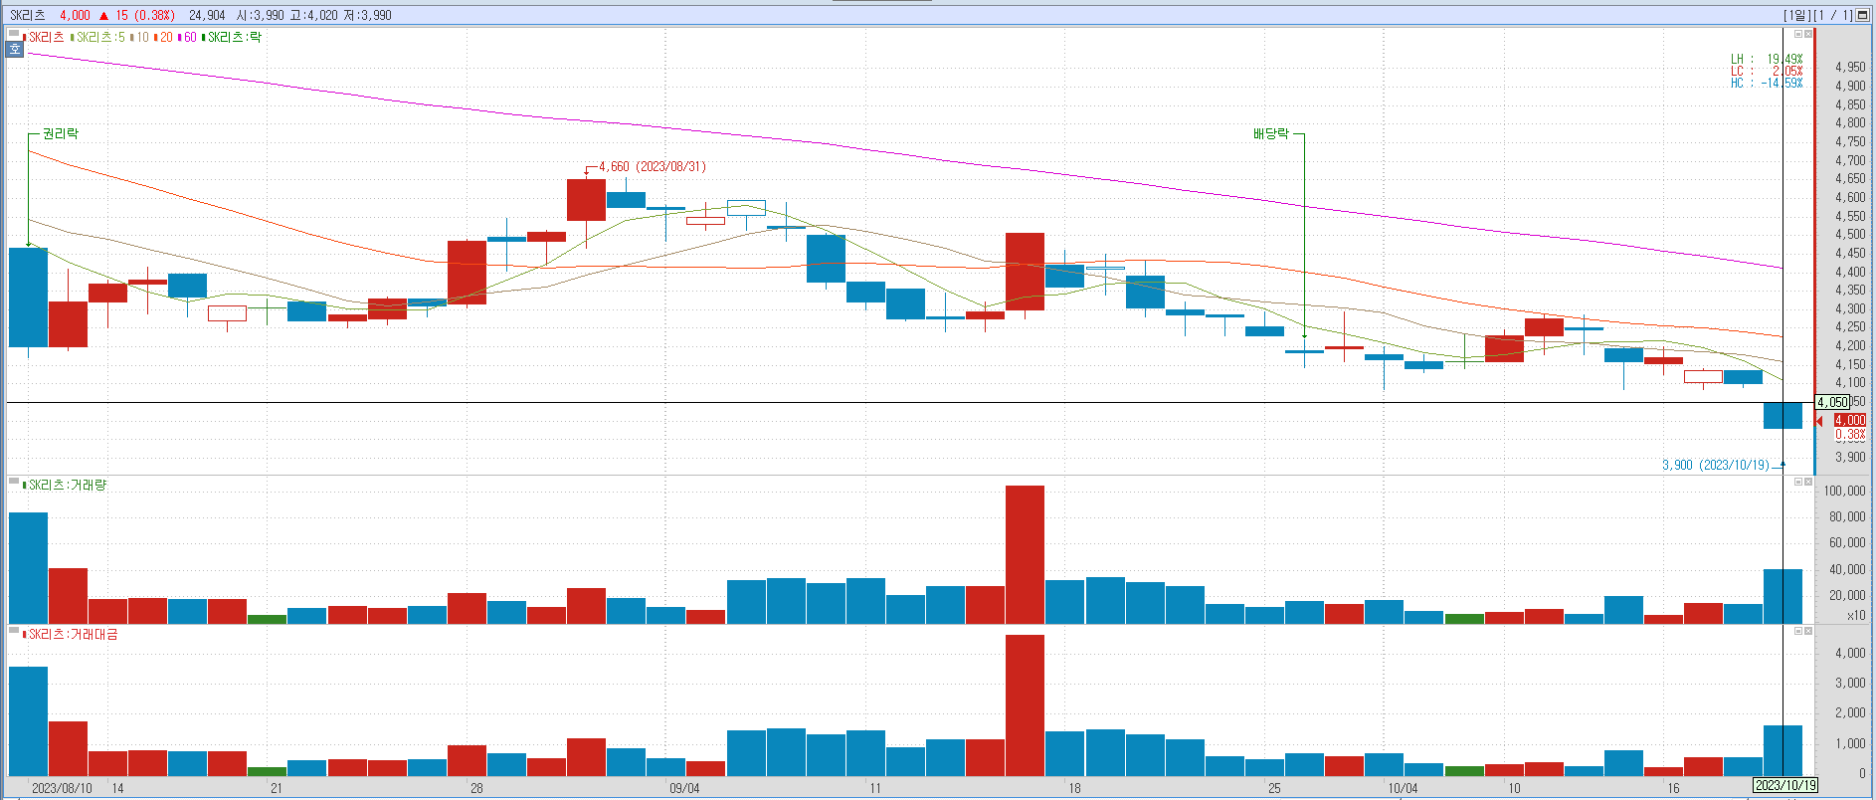
Task: Close the 거래대금 pane
Action: coord(1808,632)
